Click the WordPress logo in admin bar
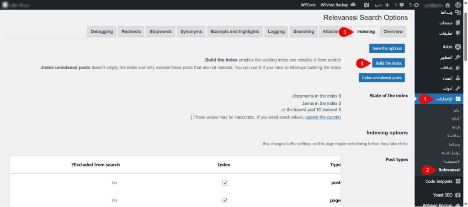 [458, 5]
